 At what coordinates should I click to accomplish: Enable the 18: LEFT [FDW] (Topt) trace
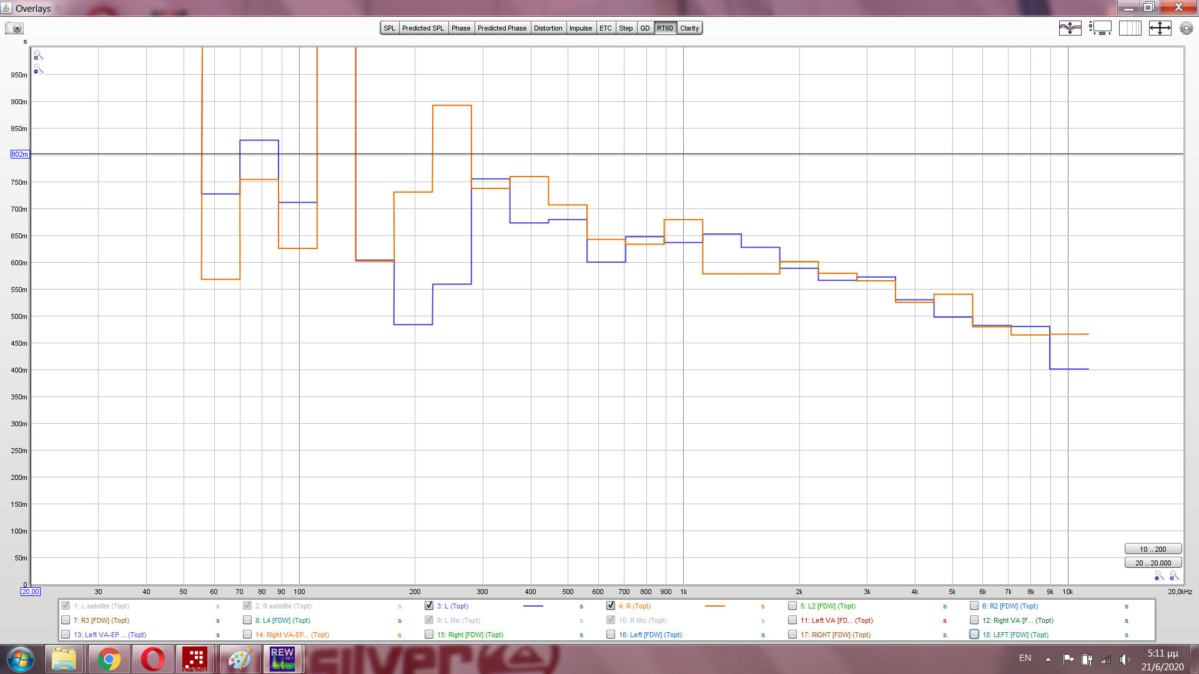tap(974, 635)
